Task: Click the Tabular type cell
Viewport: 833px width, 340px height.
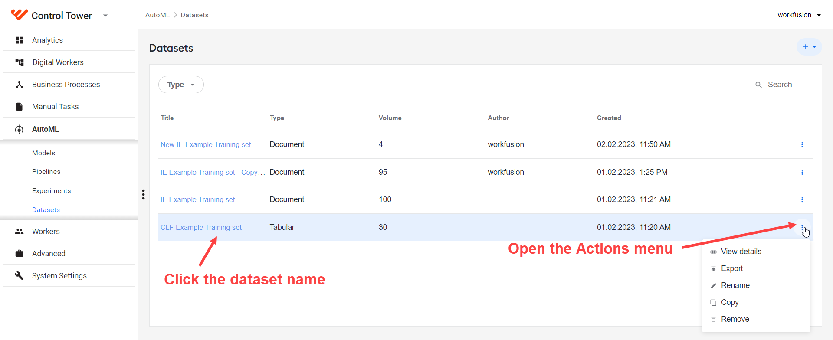Action: (x=282, y=227)
